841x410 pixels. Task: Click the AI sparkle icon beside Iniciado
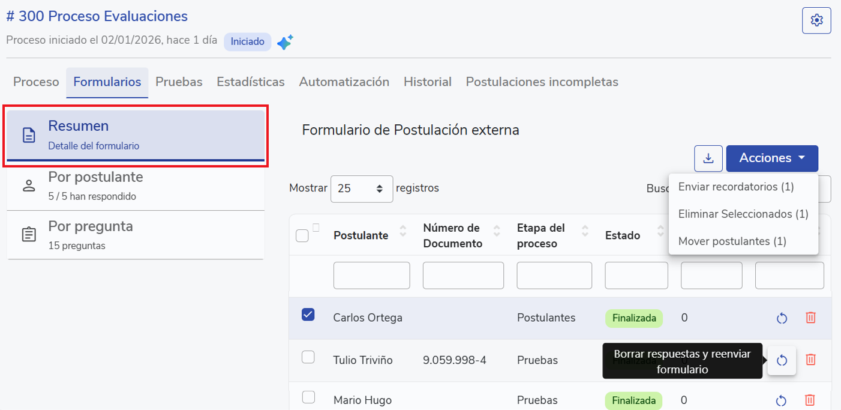pos(285,42)
